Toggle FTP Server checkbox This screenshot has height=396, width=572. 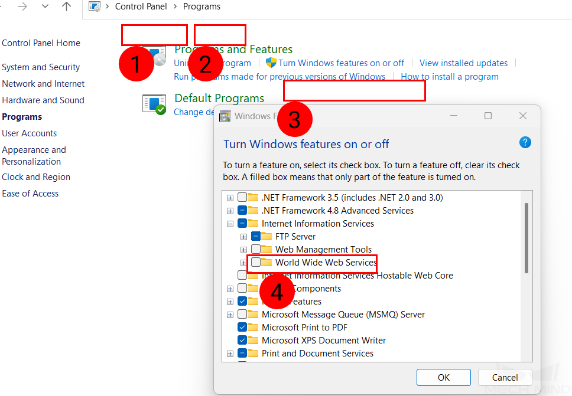256,237
